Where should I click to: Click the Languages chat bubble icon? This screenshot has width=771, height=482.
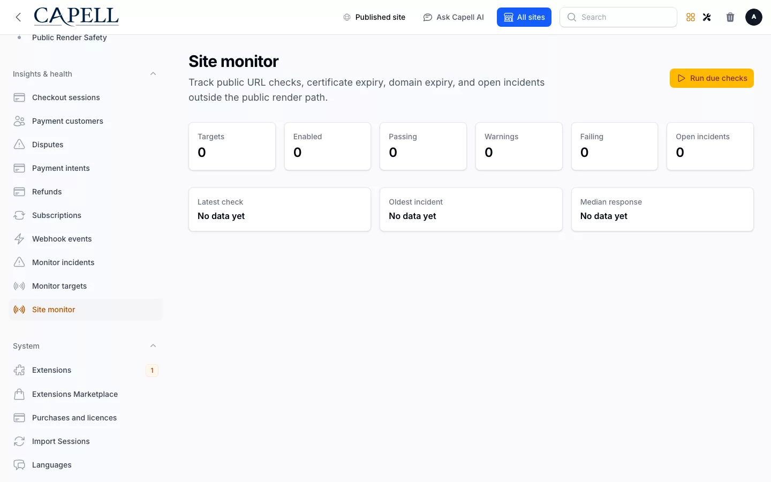click(x=19, y=465)
